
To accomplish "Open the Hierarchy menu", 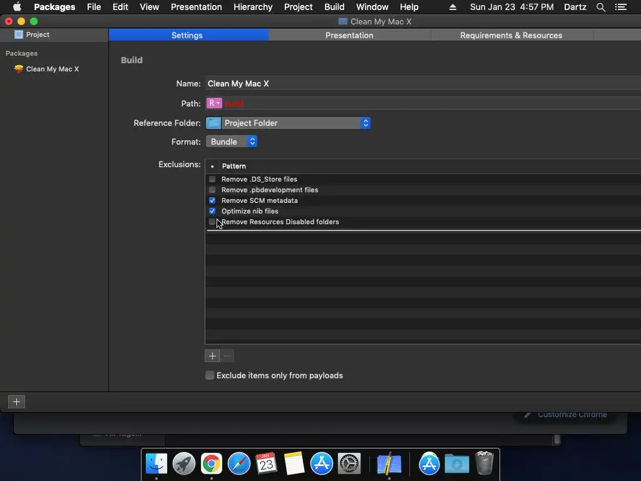I will (253, 7).
